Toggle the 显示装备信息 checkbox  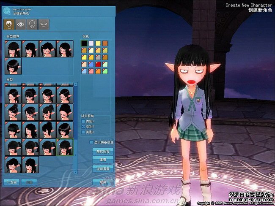coord(91,142)
